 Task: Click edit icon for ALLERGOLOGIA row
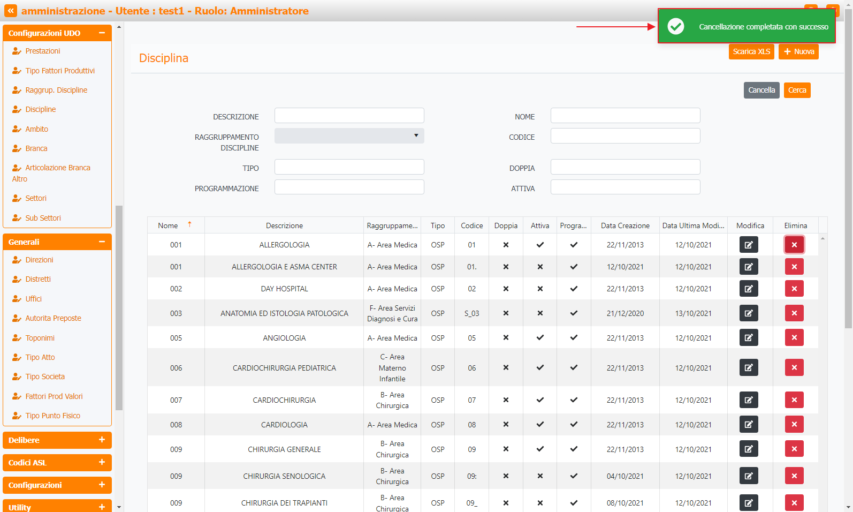748,245
